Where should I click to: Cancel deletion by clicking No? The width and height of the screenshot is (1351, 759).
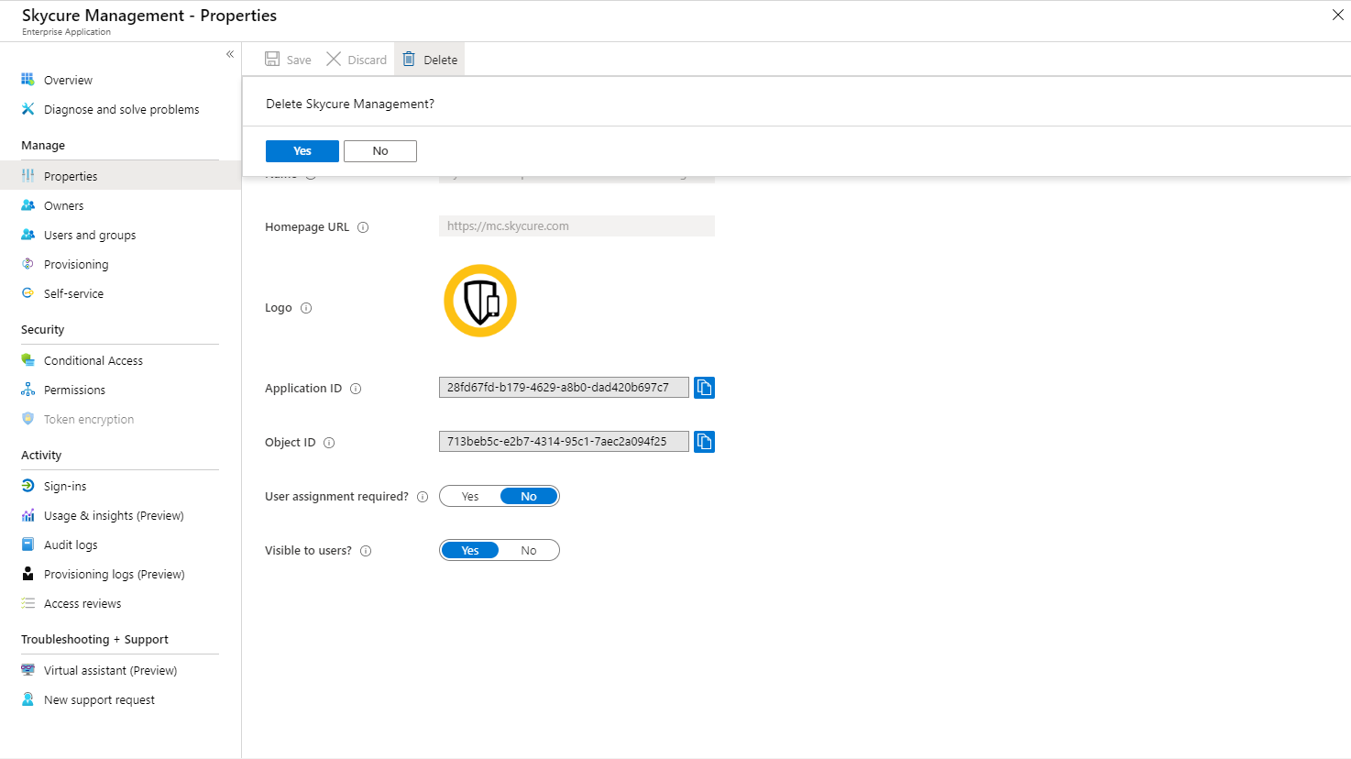pos(380,151)
